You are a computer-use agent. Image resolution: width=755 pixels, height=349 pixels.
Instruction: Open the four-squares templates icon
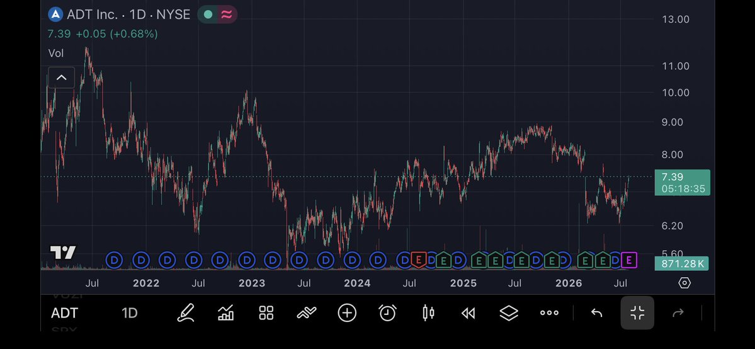coord(266,313)
